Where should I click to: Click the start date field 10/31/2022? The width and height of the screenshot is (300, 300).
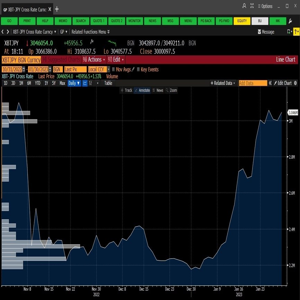(x=12, y=69)
